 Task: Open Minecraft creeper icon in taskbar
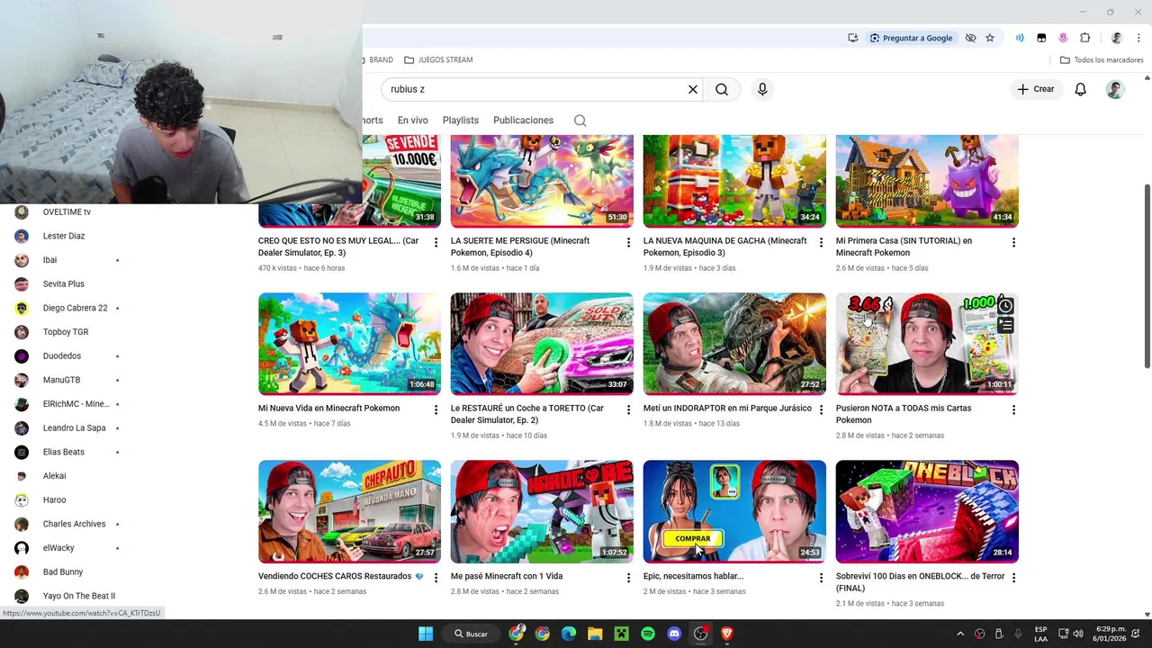pyautogui.click(x=621, y=634)
